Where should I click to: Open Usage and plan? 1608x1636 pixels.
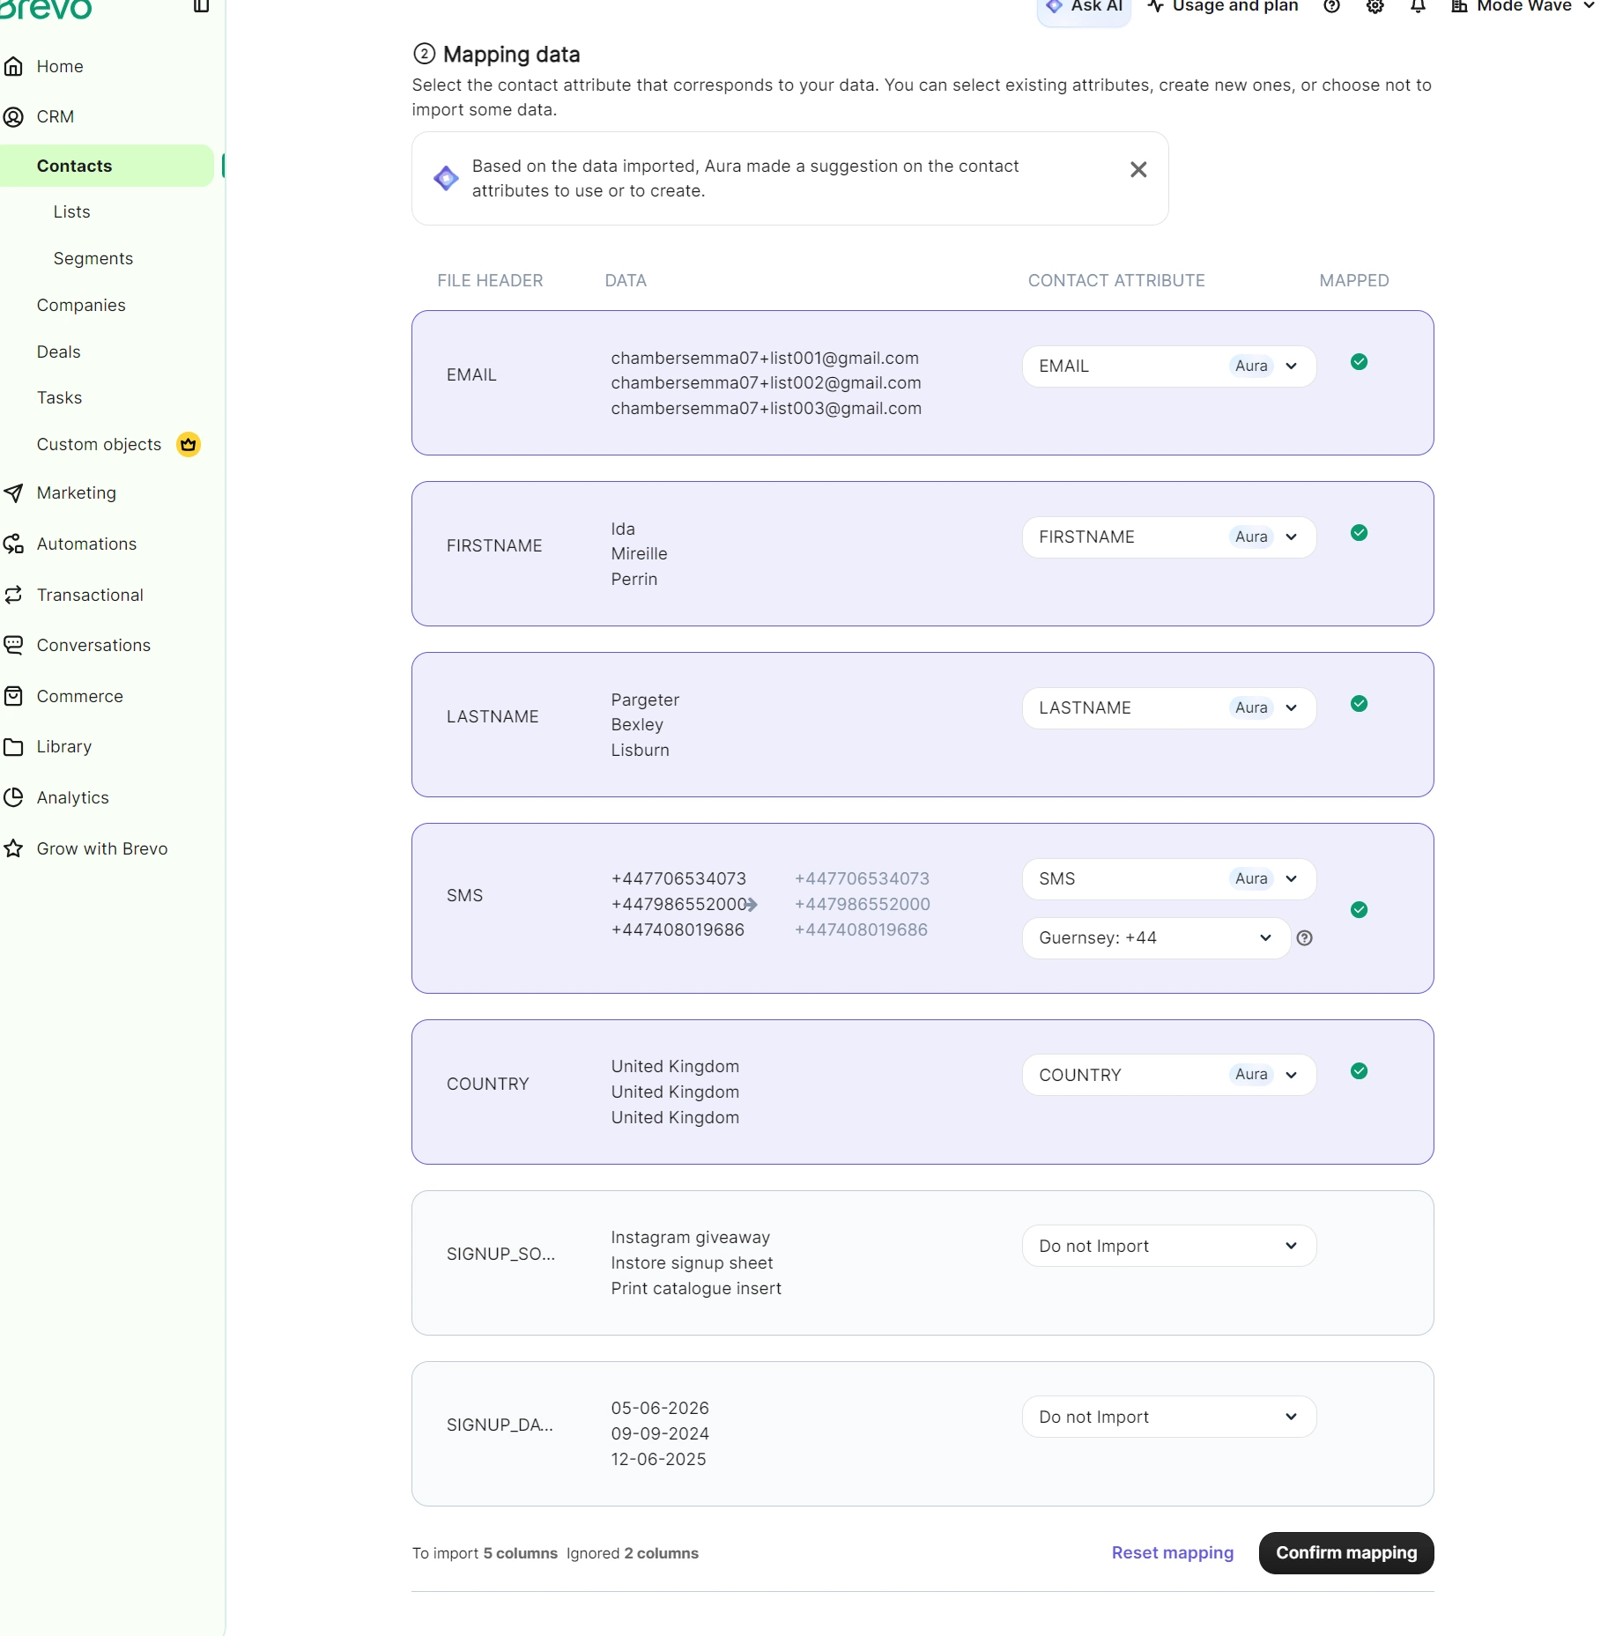pos(1223,6)
